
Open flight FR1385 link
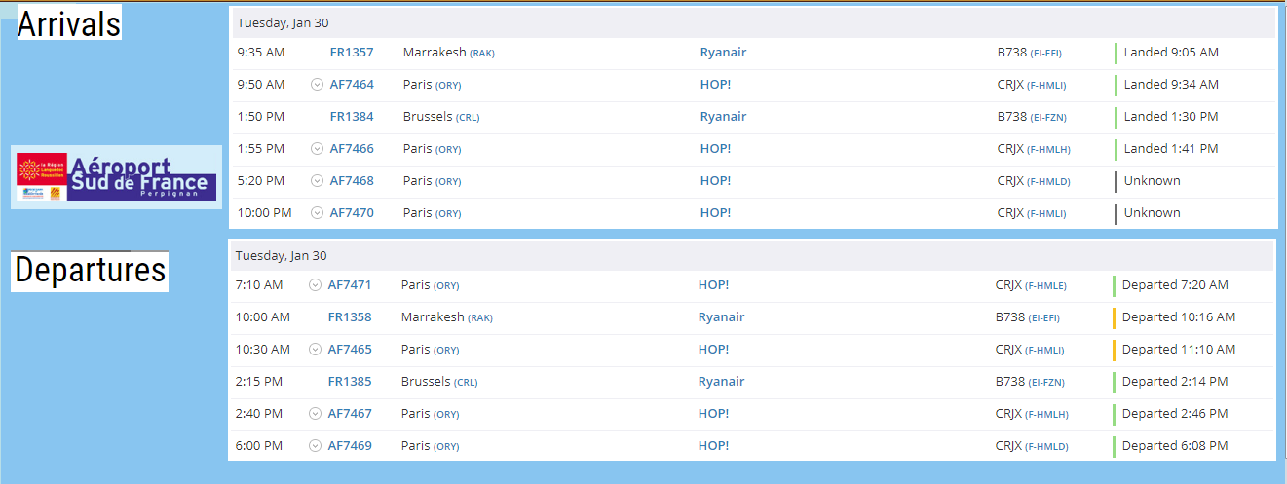pyautogui.click(x=350, y=382)
